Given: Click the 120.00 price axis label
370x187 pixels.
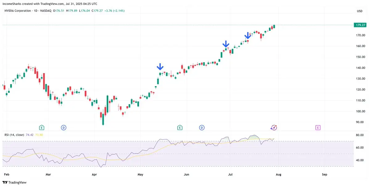Looking at the screenshot, I should coord(360,90).
